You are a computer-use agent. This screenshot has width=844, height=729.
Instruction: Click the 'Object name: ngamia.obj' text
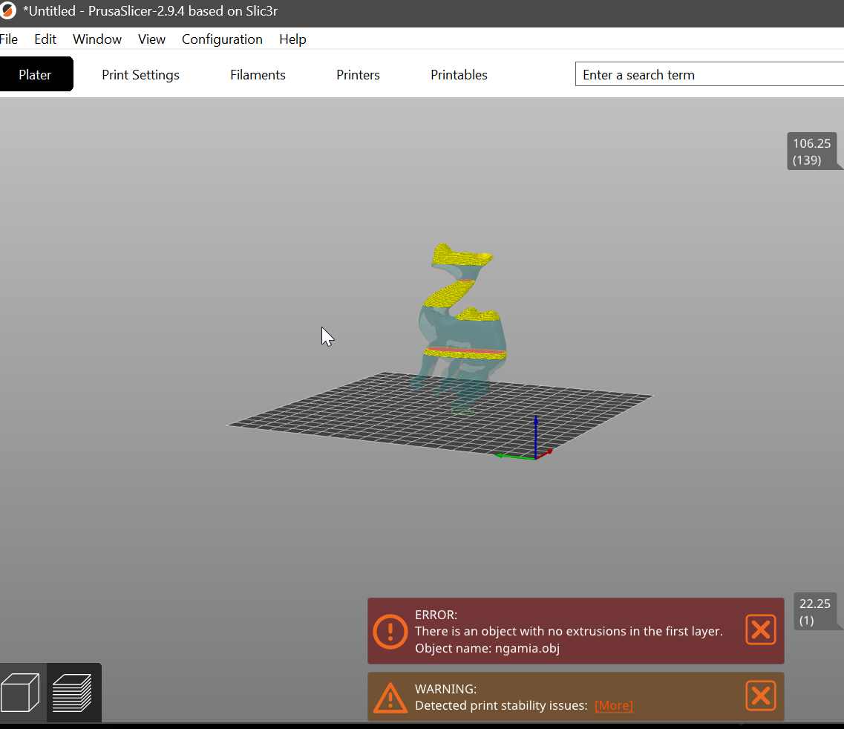(487, 648)
